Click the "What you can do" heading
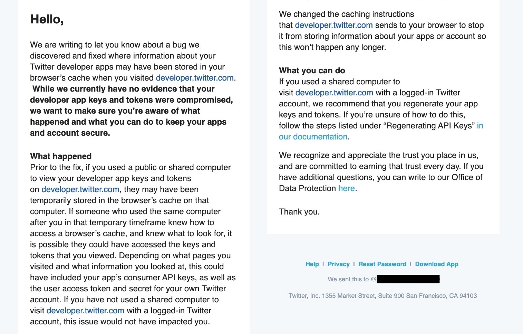This screenshot has height=334, width=523. (x=312, y=71)
